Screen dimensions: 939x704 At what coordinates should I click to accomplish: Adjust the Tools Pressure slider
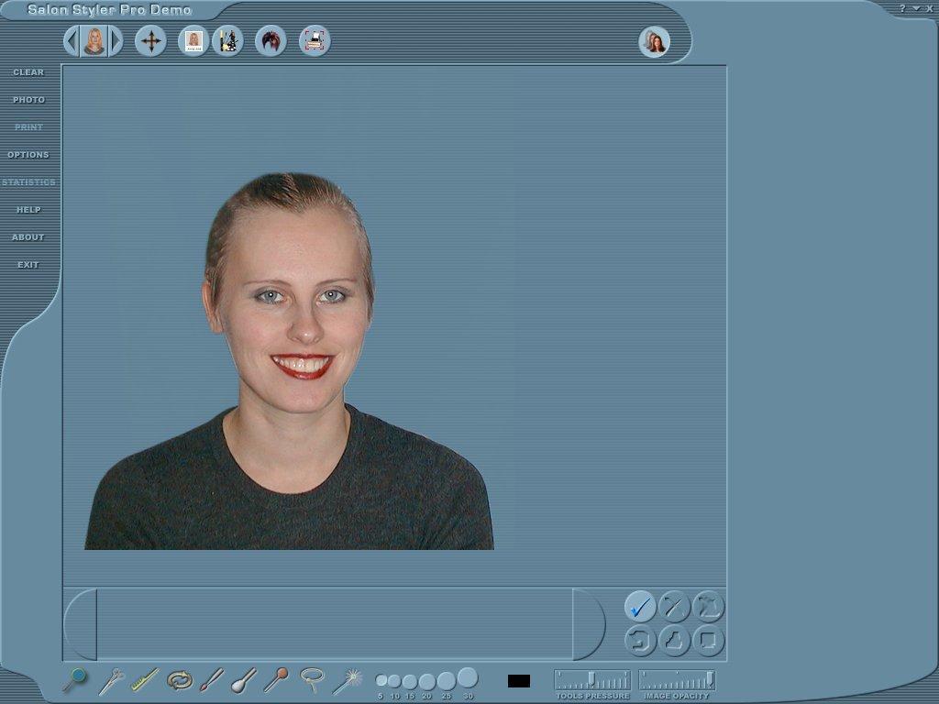[591, 679]
